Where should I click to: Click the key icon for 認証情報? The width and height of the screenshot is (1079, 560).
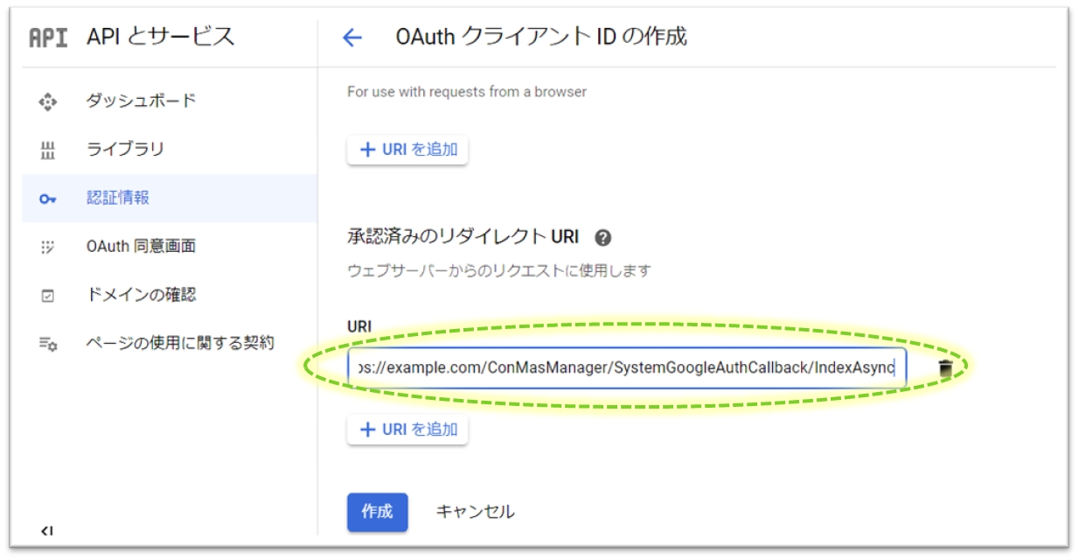coord(48,199)
